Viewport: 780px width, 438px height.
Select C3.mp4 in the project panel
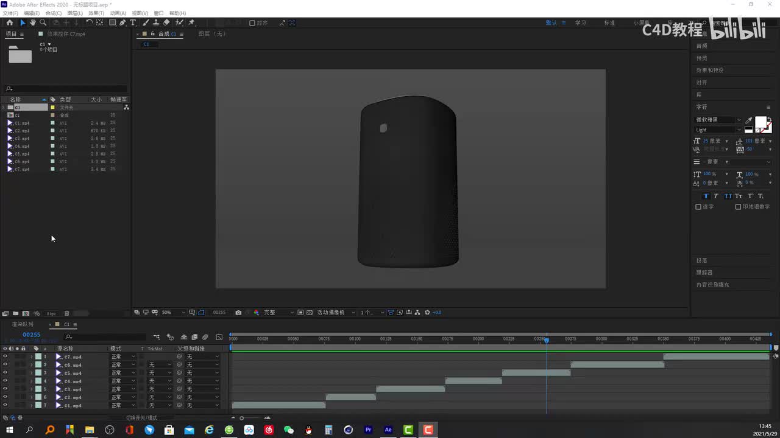(x=22, y=139)
